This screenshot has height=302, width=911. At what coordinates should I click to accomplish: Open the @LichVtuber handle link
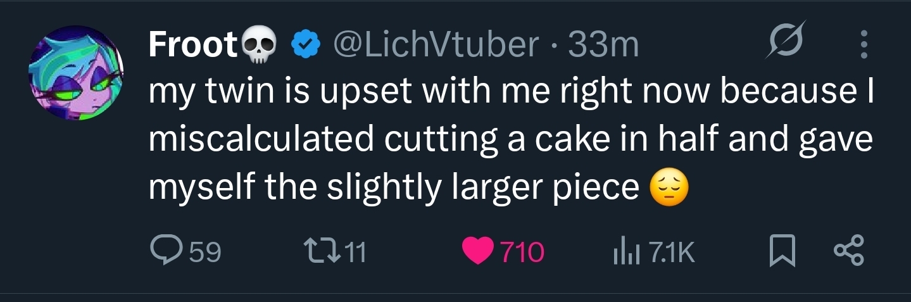436,44
